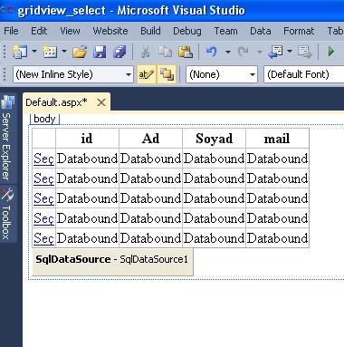Open the Toolbox side panel

tap(7, 214)
